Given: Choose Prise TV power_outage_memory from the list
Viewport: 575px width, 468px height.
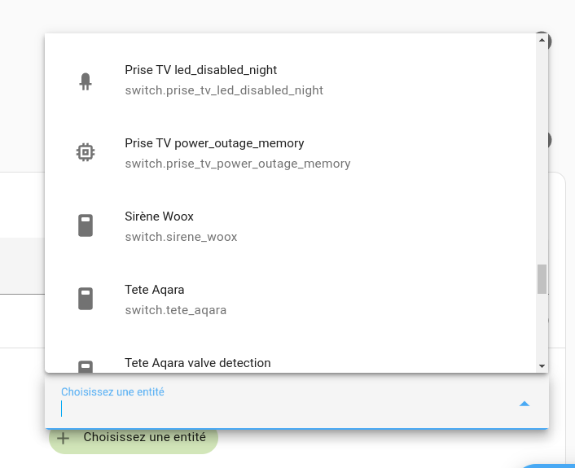Looking at the screenshot, I should pos(291,153).
